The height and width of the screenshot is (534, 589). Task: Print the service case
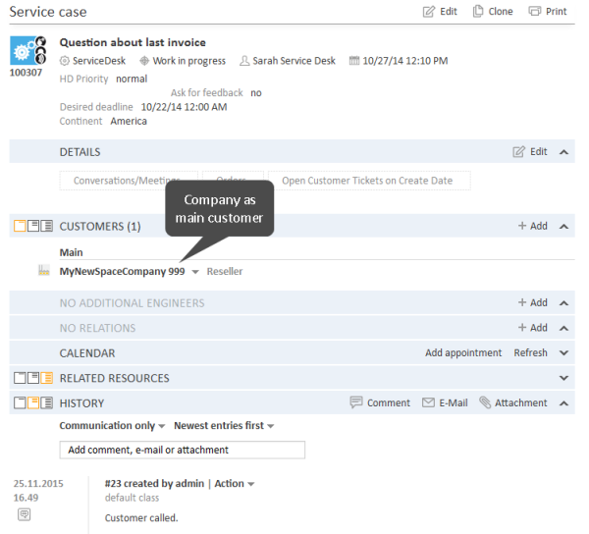point(548,12)
